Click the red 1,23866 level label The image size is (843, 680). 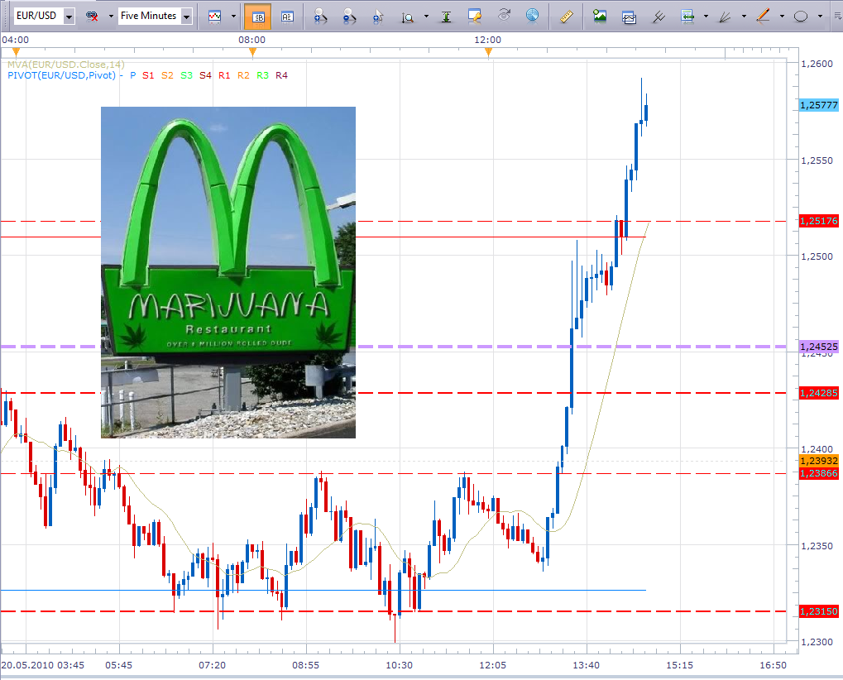(819, 473)
